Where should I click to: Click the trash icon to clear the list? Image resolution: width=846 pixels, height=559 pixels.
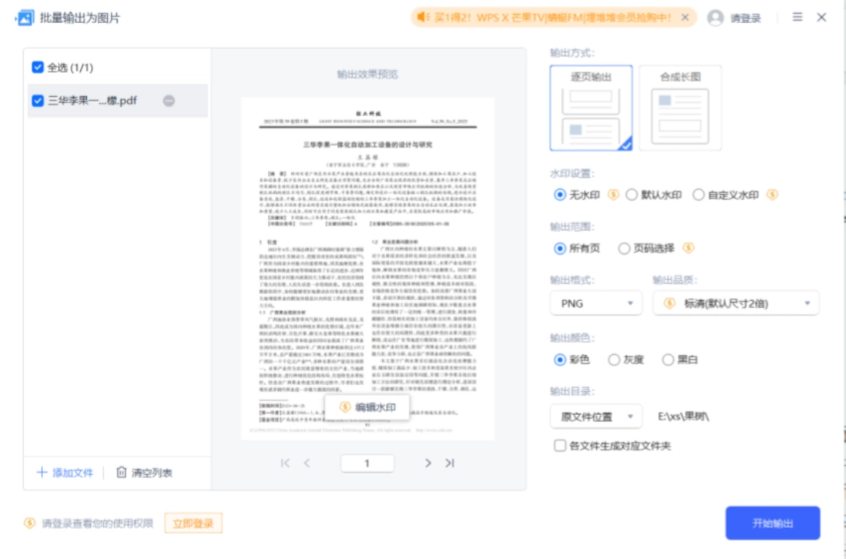tap(122, 472)
